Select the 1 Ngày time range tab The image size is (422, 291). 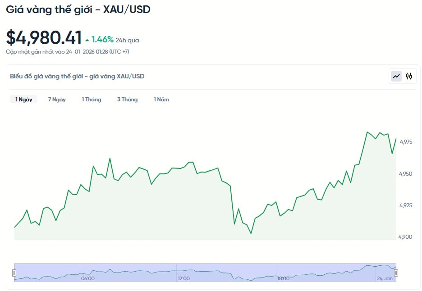(23, 99)
